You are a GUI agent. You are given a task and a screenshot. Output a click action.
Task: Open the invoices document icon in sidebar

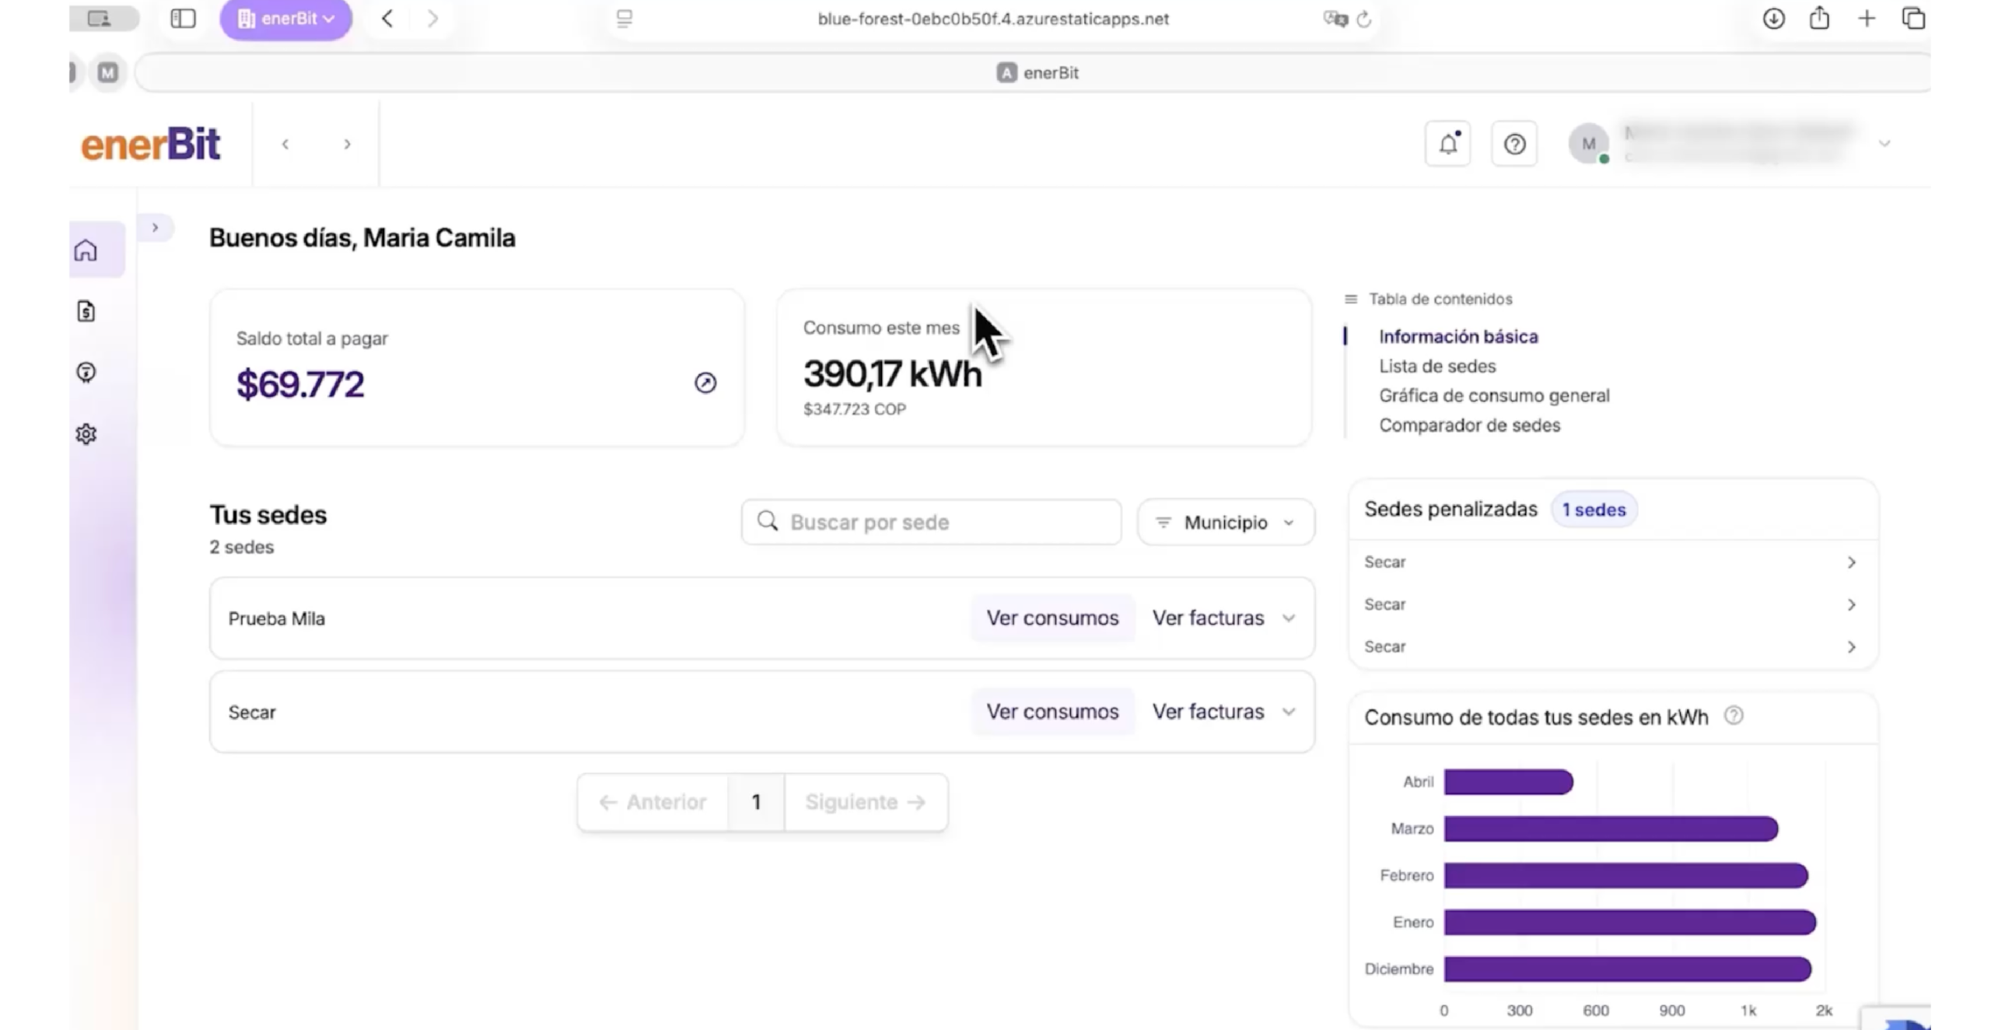coord(86,311)
